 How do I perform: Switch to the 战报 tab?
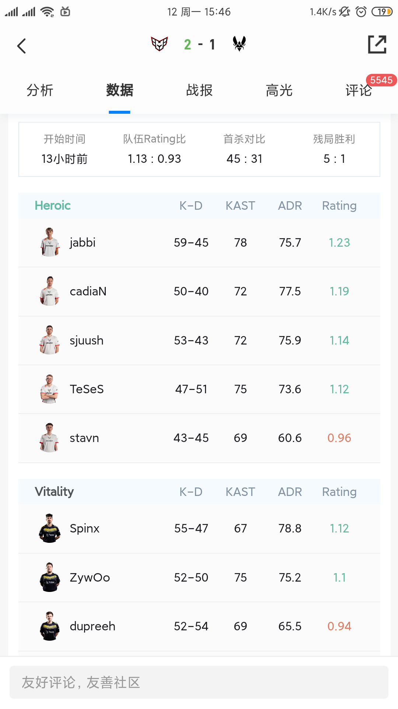[x=199, y=90]
